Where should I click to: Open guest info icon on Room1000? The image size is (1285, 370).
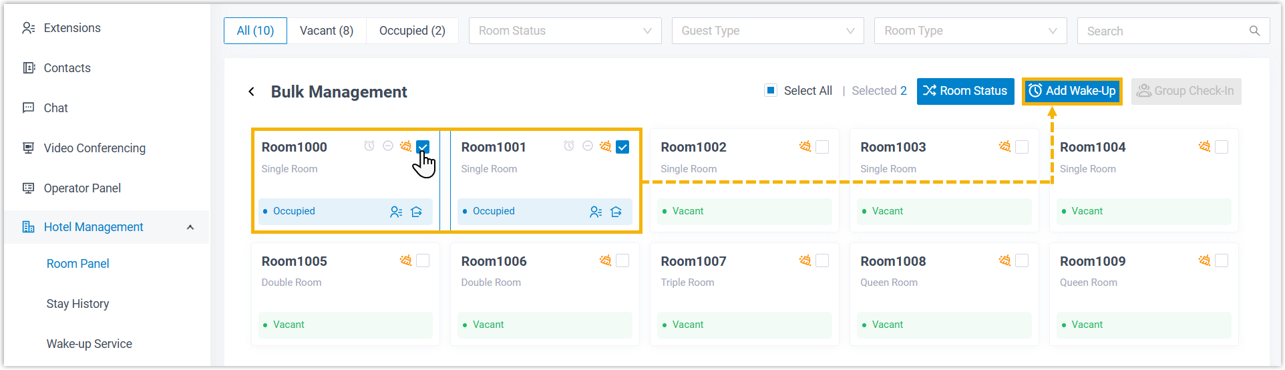click(x=396, y=212)
